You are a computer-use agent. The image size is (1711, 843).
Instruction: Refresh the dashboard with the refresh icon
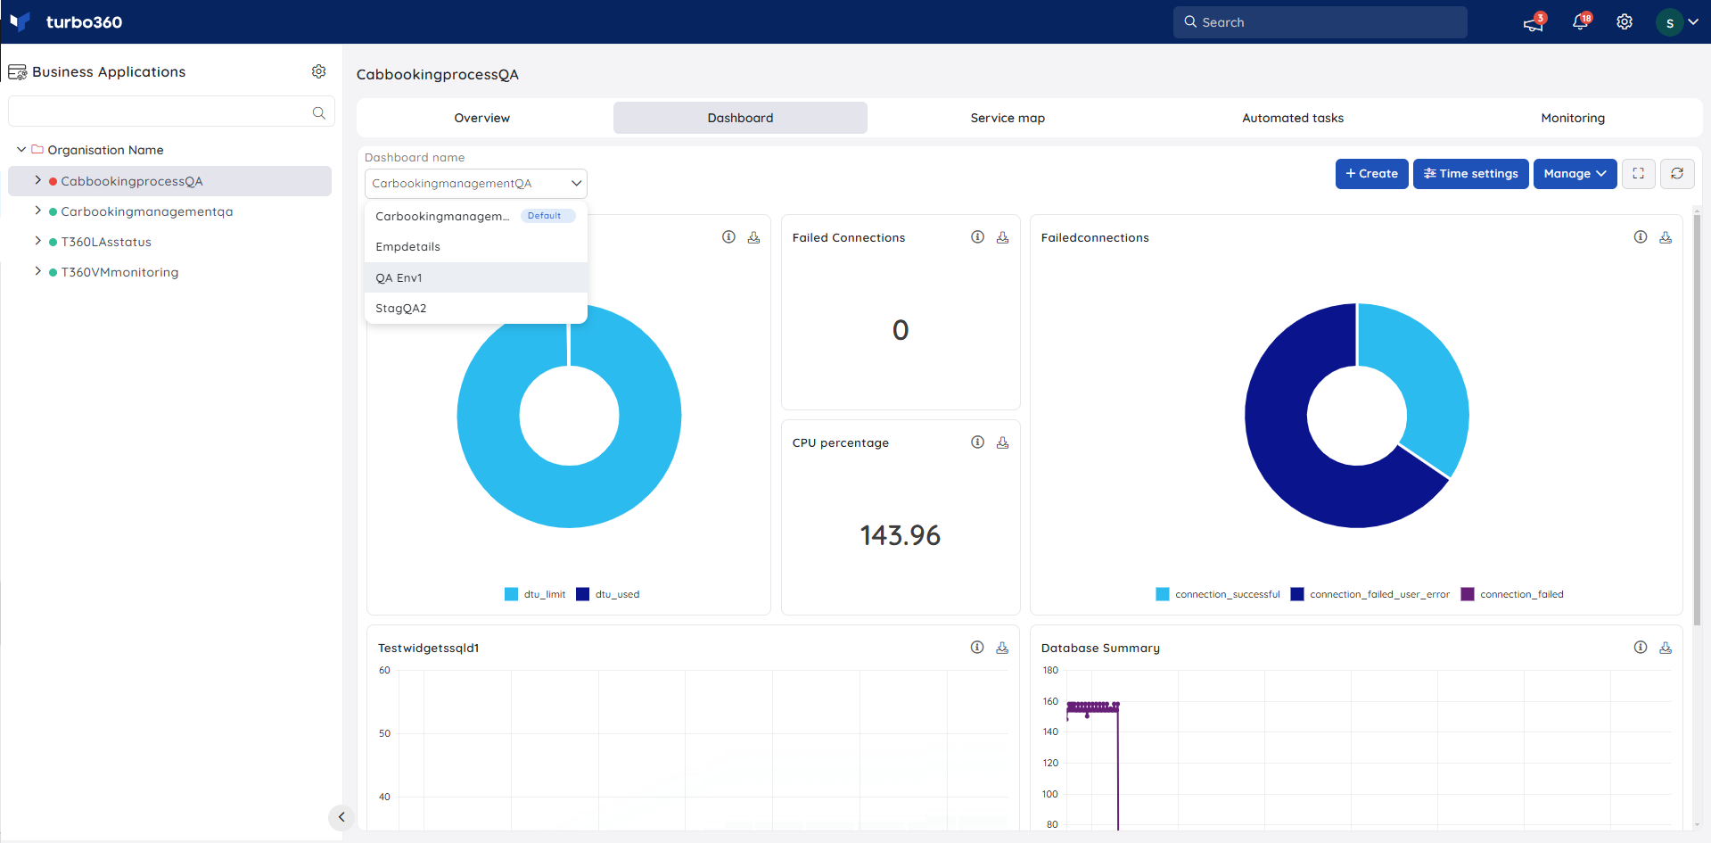tap(1677, 174)
